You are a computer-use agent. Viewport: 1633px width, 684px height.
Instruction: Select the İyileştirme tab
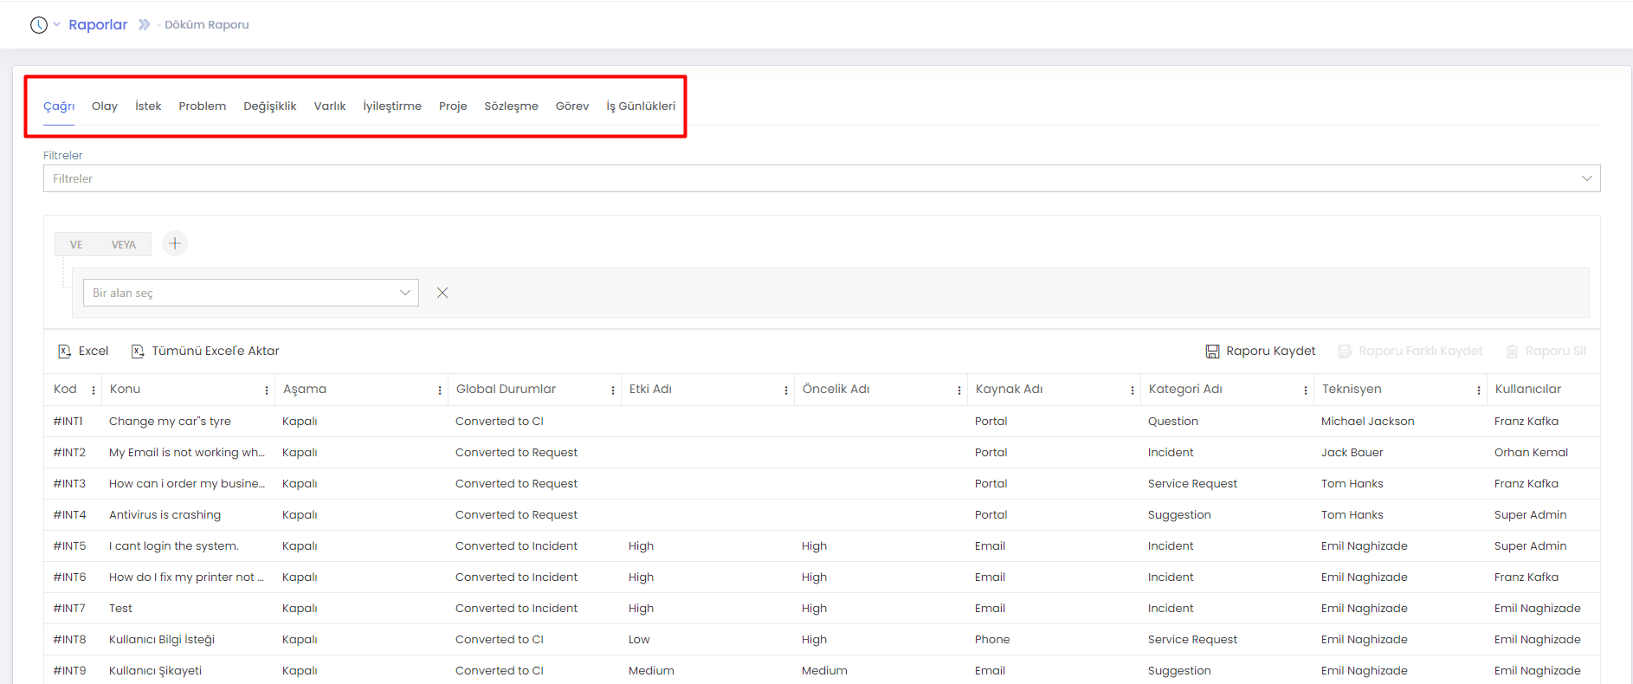392,106
